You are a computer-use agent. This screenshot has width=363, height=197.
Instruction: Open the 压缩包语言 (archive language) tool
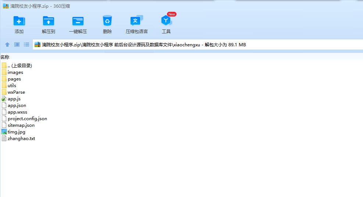136,21
